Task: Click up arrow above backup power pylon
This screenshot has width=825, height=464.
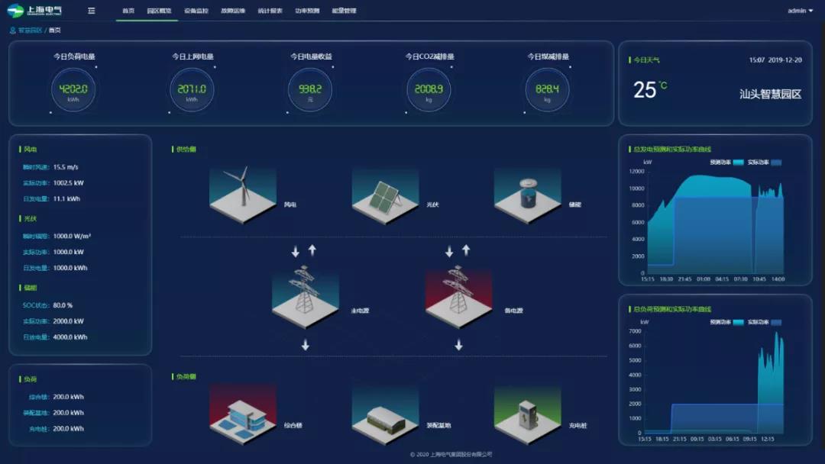Action: pos(466,250)
